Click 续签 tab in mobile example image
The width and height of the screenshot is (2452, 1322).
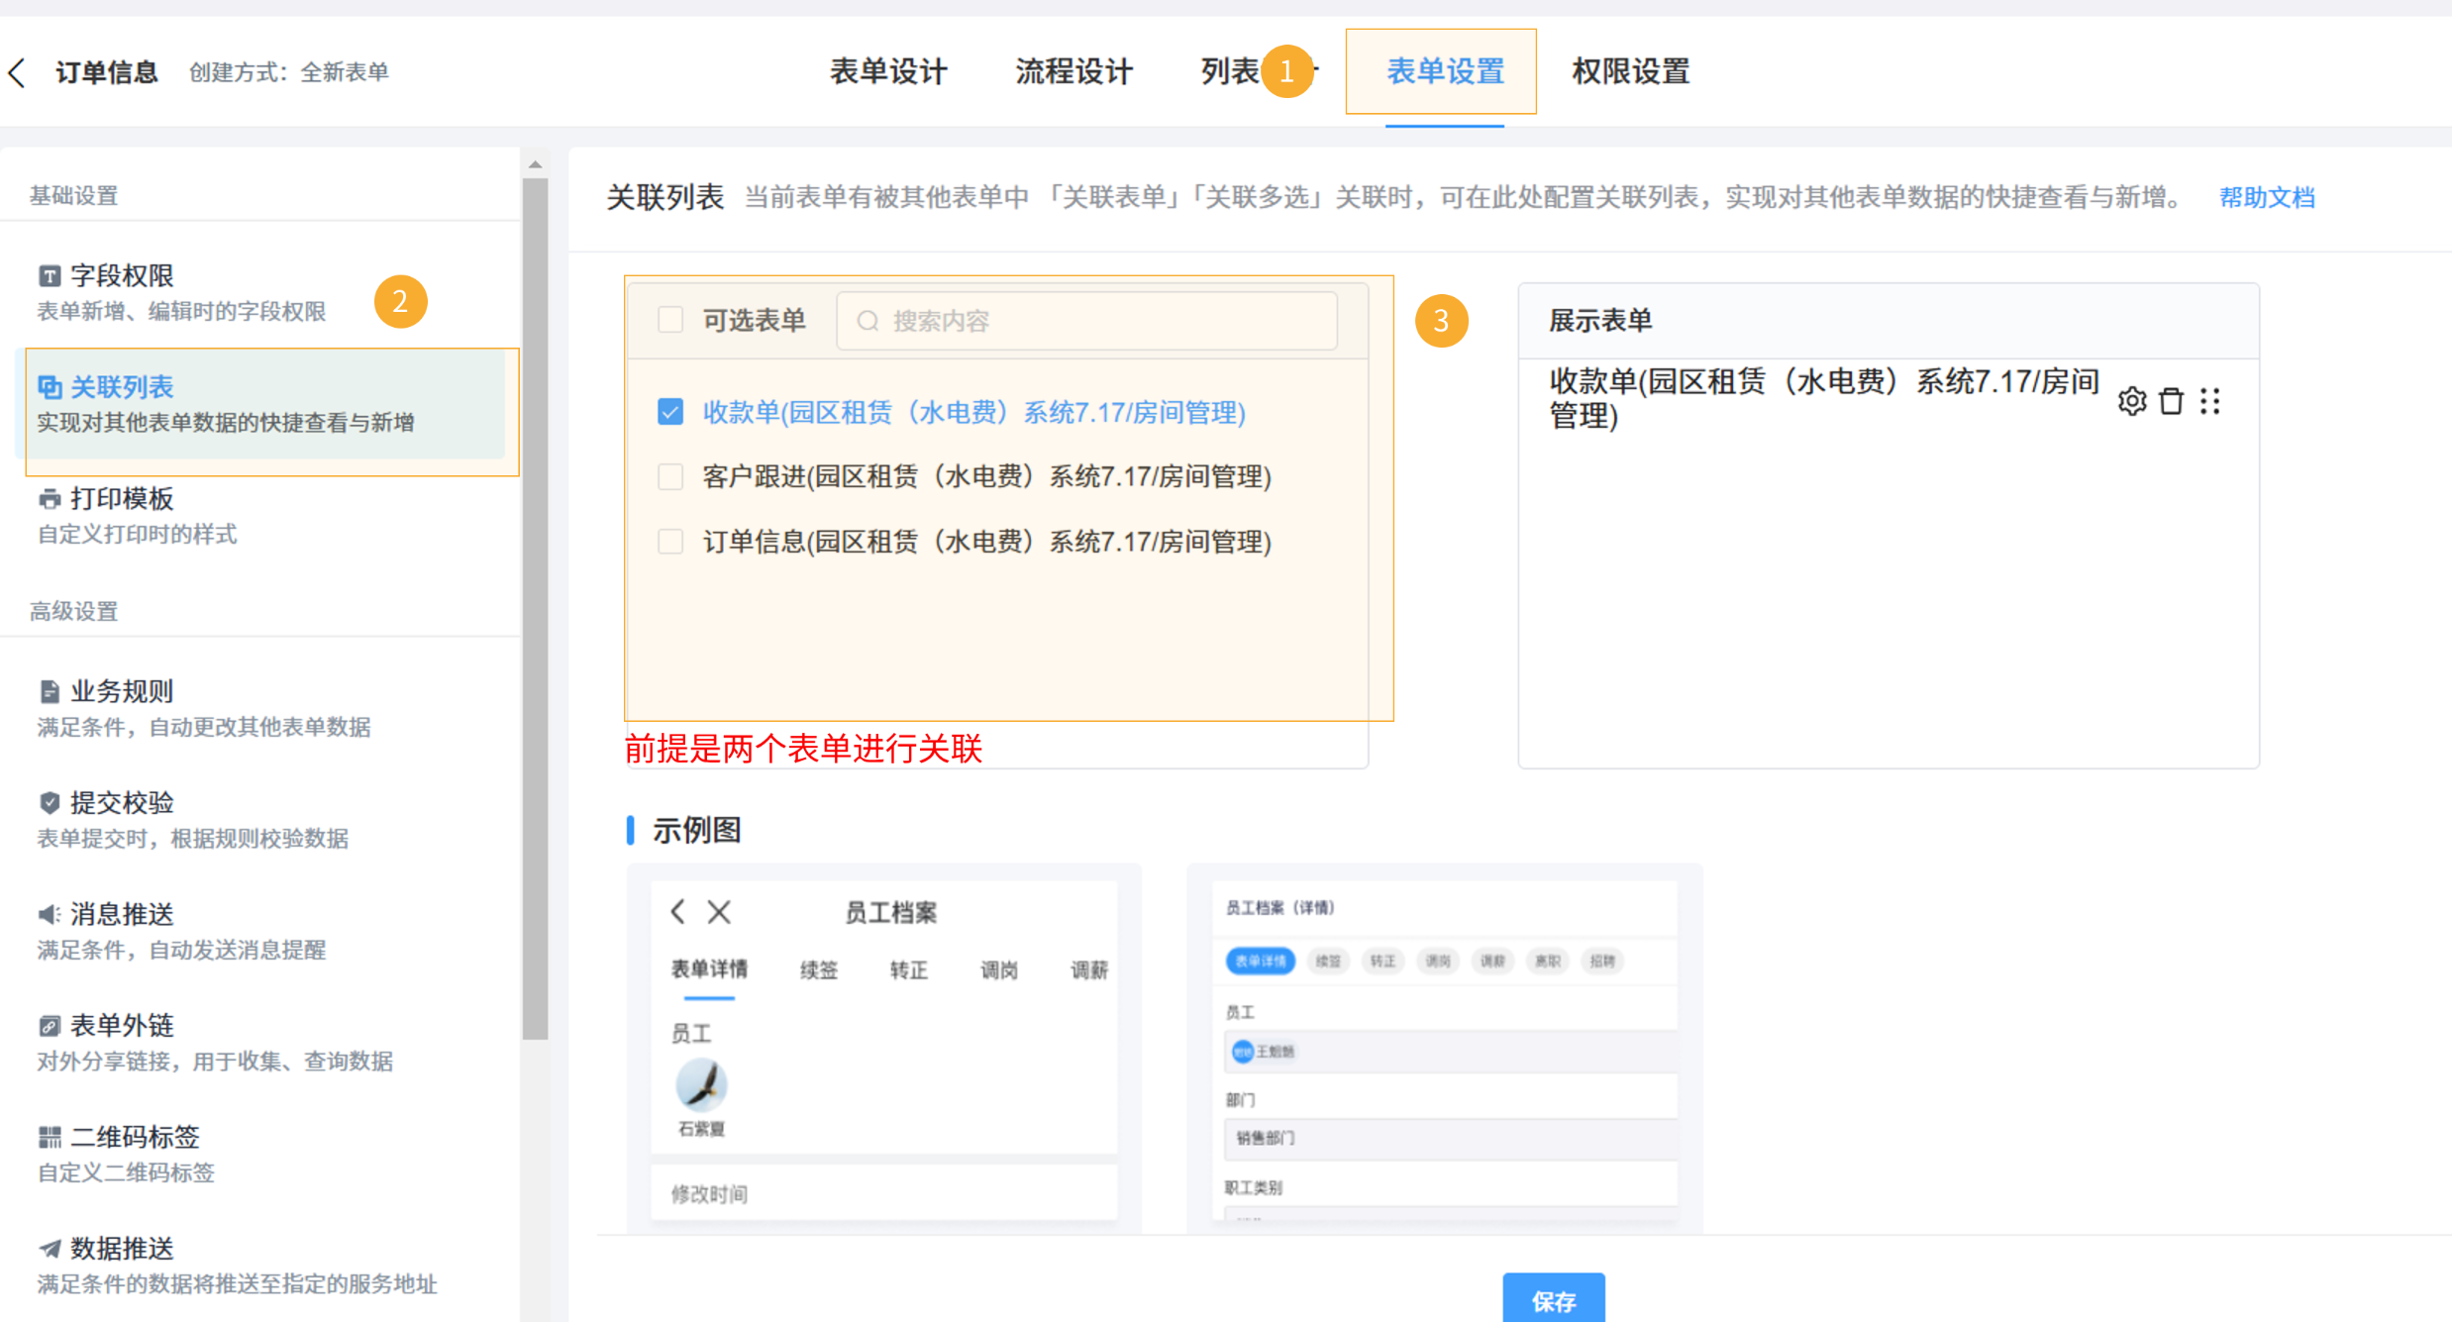pos(818,969)
